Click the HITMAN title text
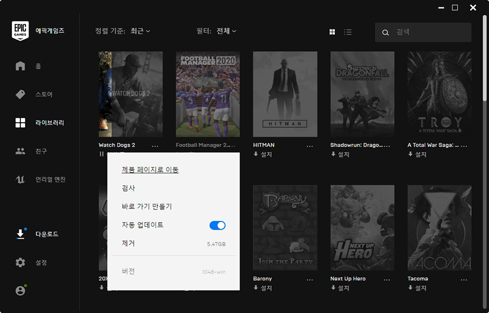Viewport: 489px width, 313px height. (264, 145)
